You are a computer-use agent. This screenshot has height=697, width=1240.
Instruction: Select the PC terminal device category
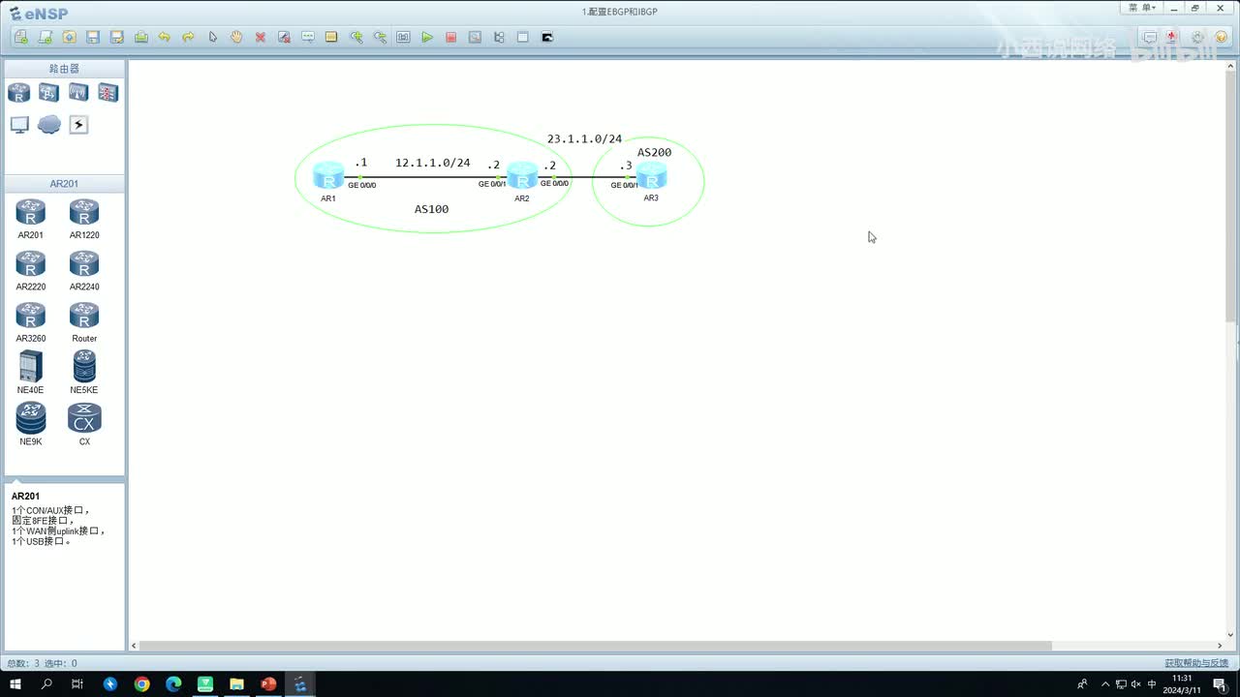pyautogui.click(x=19, y=125)
